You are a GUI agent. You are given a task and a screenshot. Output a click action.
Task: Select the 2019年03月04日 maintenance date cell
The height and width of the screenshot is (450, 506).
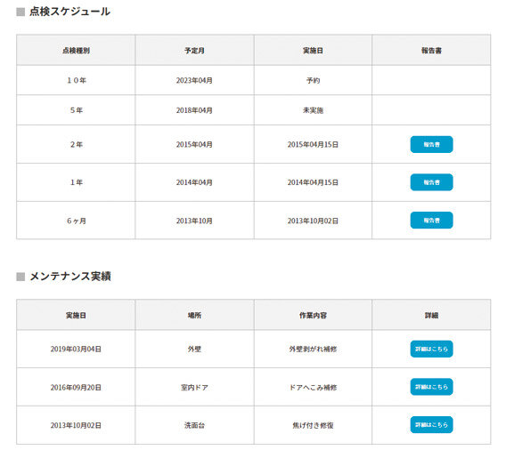coord(76,349)
